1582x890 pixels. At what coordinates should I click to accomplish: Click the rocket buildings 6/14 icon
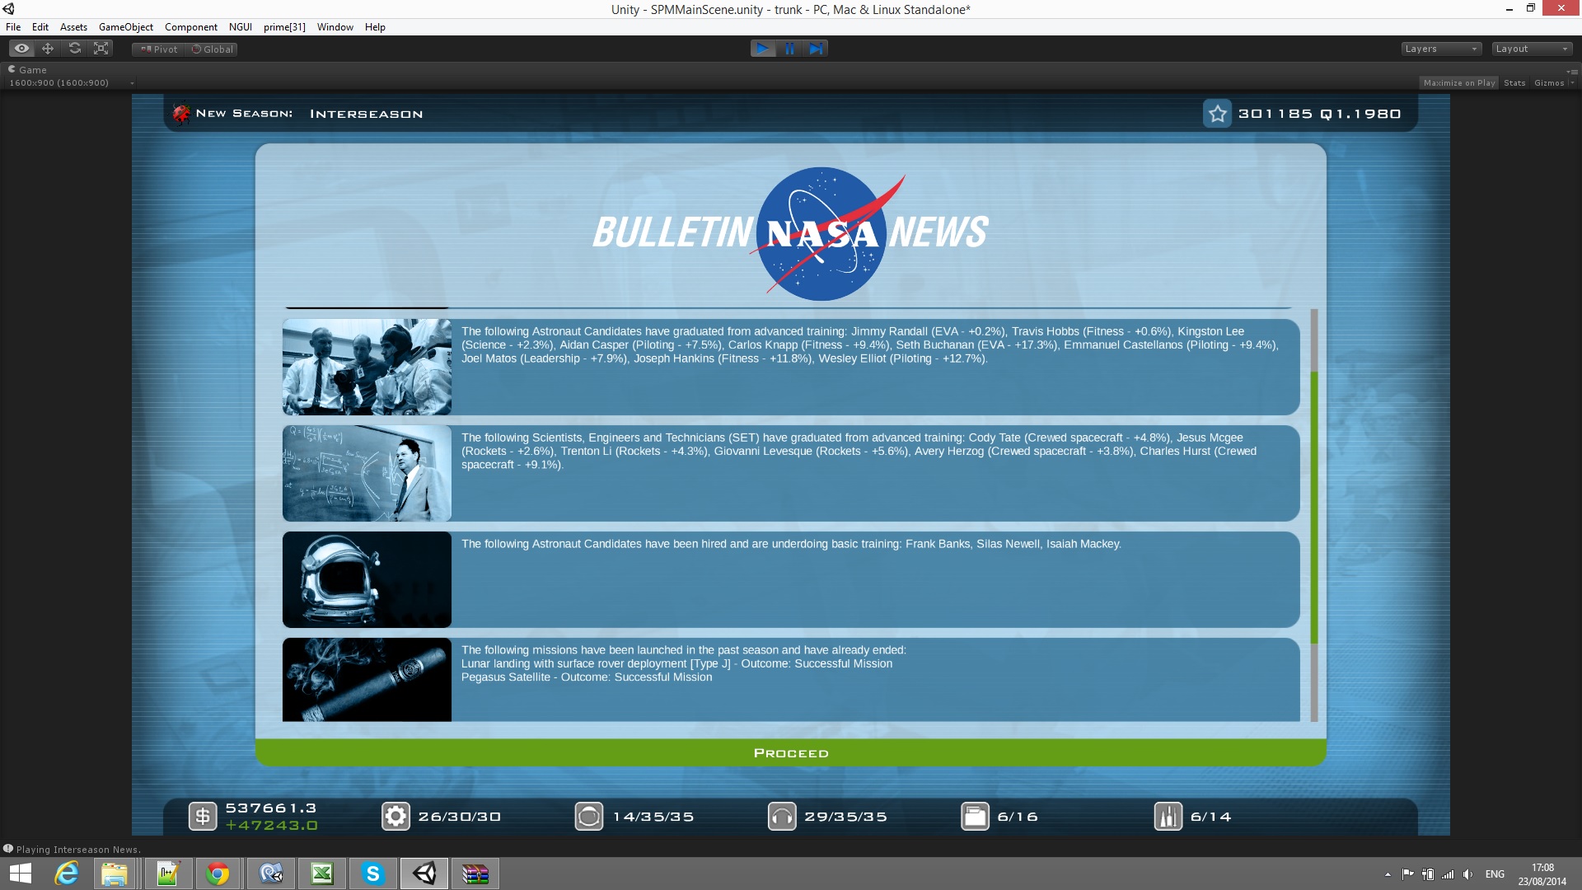[x=1168, y=817]
